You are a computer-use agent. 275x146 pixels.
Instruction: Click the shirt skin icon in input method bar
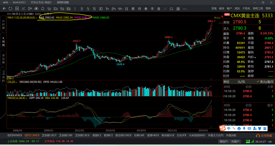(x=260, y=128)
